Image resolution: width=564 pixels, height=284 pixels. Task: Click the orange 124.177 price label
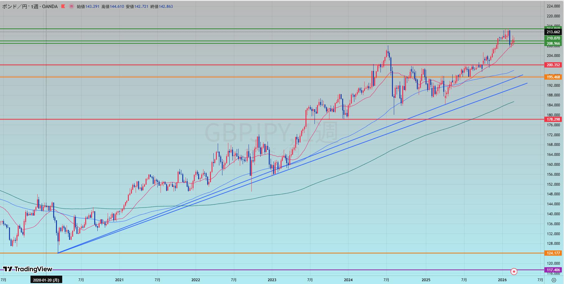(553, 253)
